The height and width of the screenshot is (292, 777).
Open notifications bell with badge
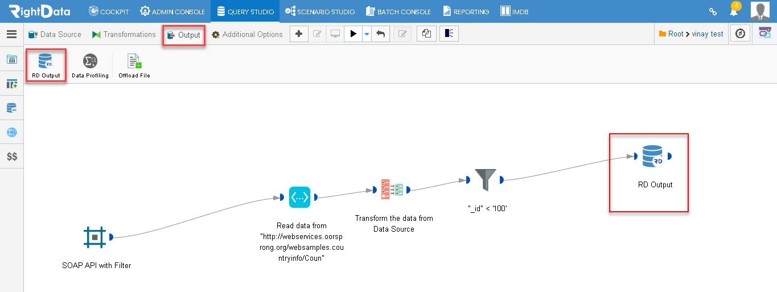(734, 11)
